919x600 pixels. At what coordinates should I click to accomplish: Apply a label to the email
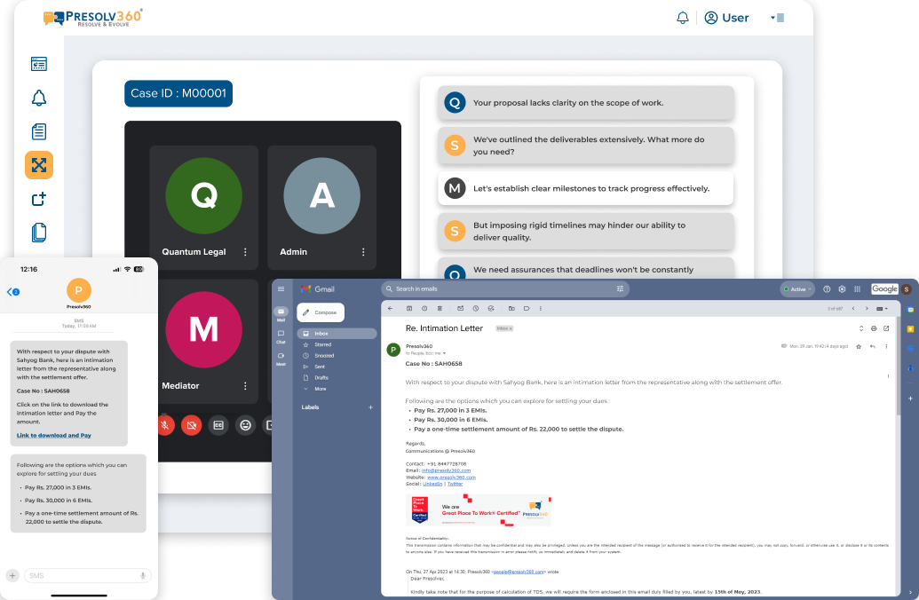[527, 308]
